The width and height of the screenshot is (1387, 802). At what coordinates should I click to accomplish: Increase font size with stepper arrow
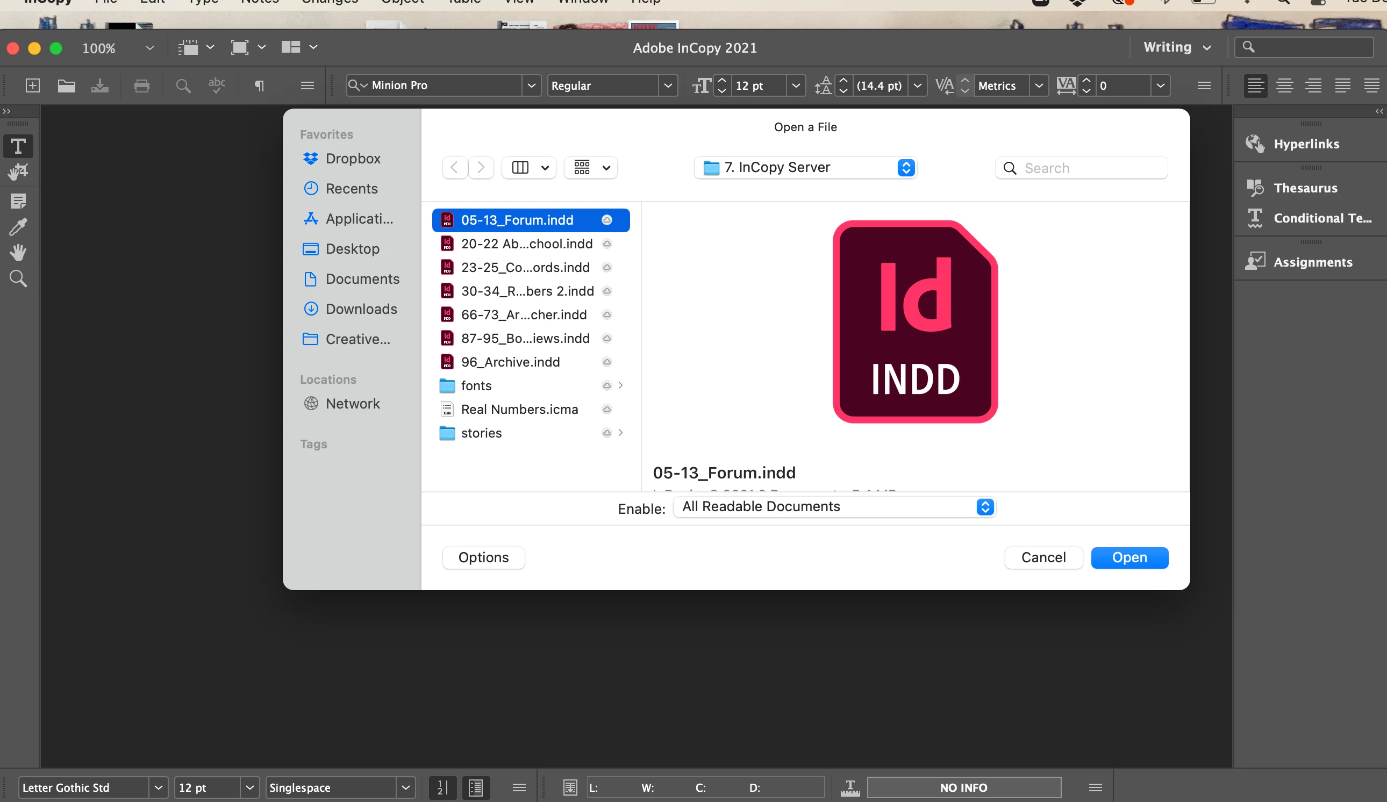point(722,80)
